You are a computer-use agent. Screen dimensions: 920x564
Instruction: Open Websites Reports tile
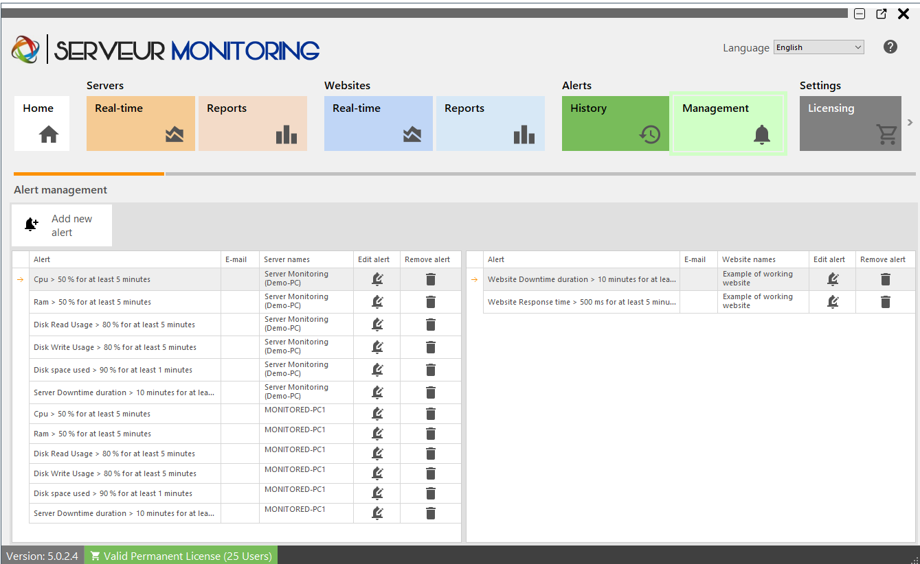pos(491,124)
